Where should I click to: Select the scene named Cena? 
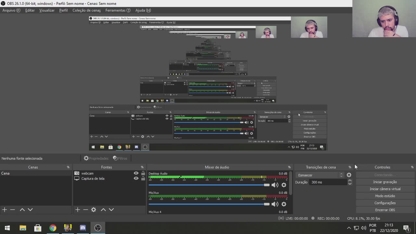[x=5, y=173]
